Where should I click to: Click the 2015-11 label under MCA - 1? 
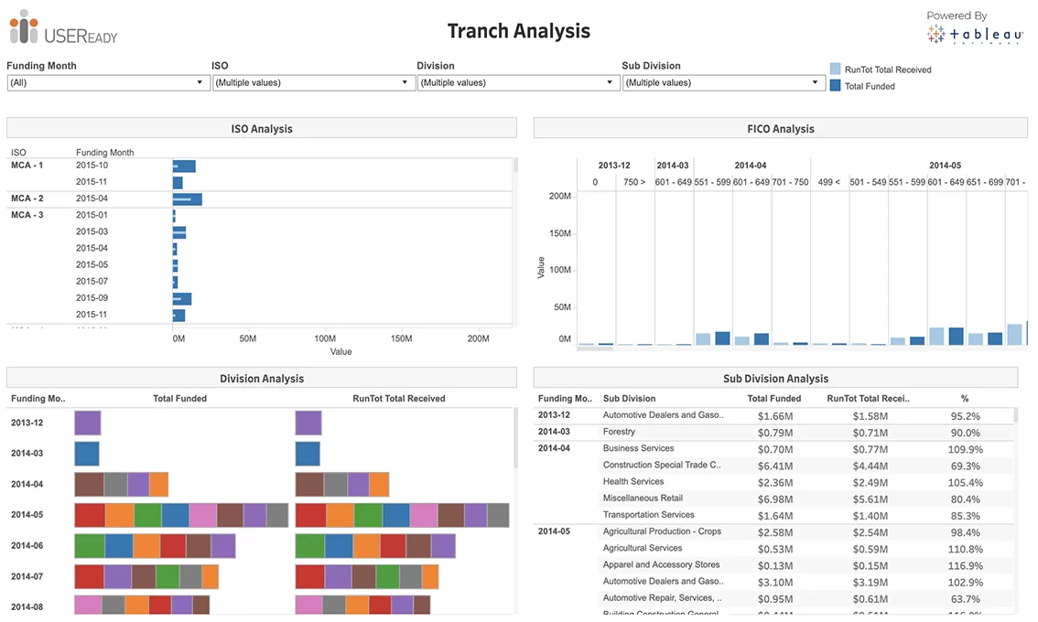(92, 181)
